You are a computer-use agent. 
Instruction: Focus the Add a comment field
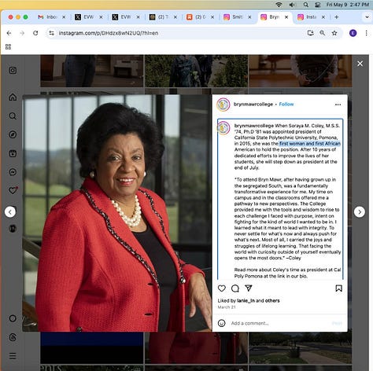pyautogui.click(x=279, y=323)
